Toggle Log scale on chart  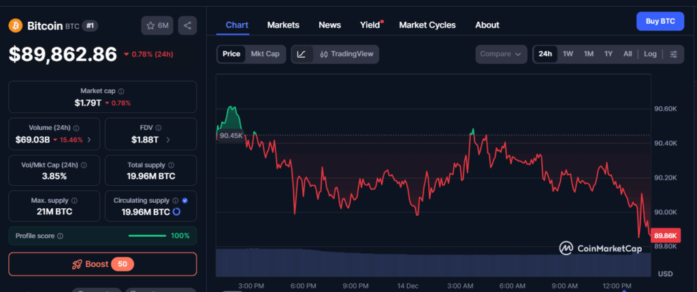pyautogui.click(x=650, y=54)
